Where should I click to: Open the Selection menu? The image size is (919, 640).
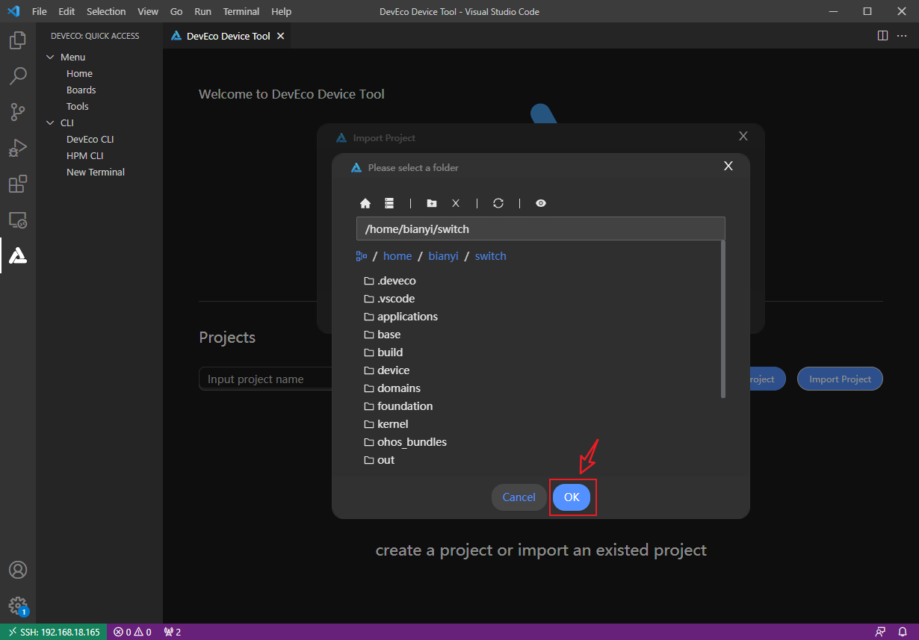106,12
